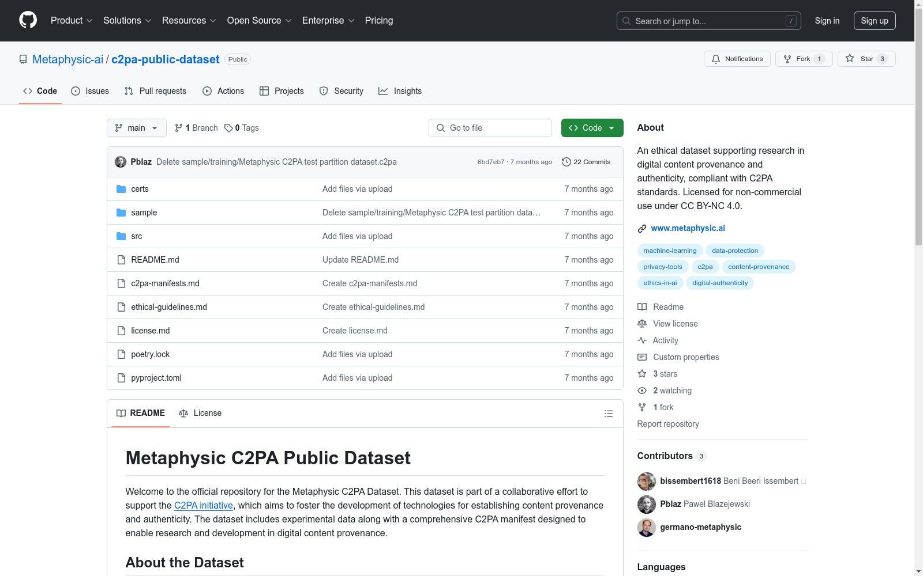Image resolution: width=923 pixels, height=576 pixels.
Task: Click the Metaphysic-ai owner link
Action: [x=68, y=59]
